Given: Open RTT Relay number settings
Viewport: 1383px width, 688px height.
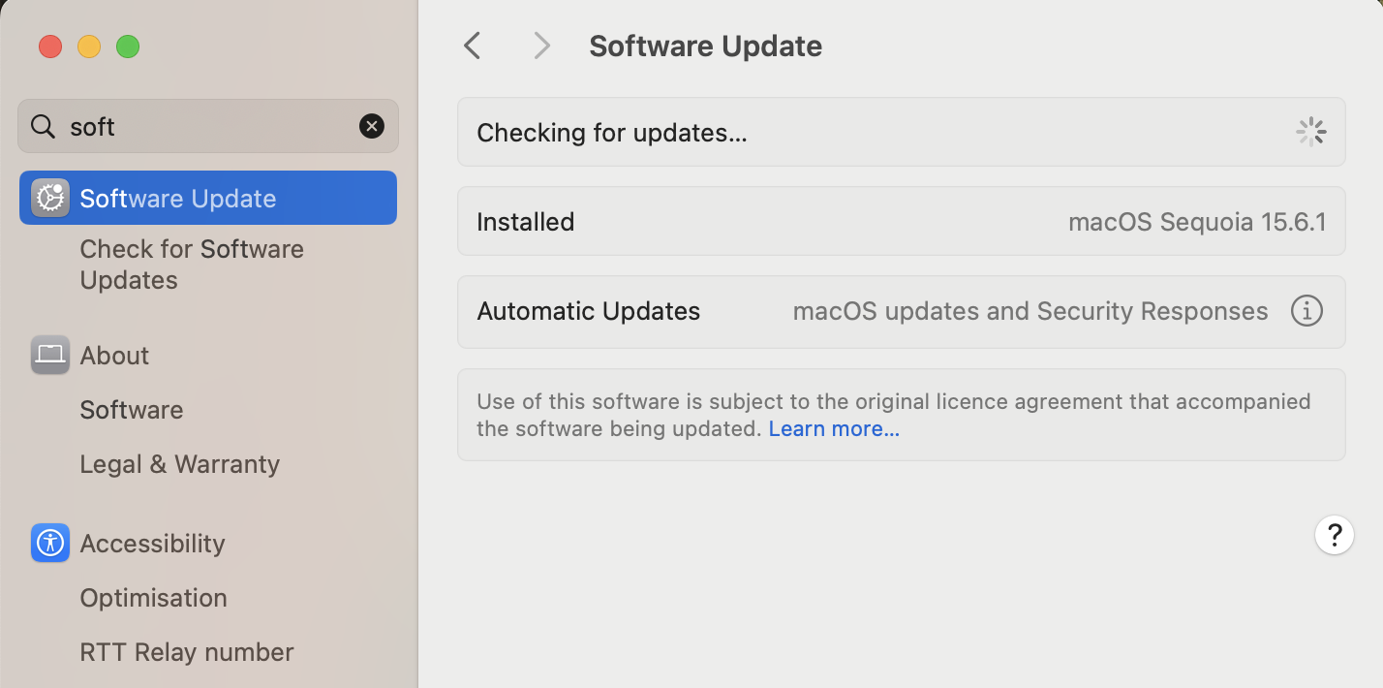Looking at the screenshot, I should click(186, 652).
